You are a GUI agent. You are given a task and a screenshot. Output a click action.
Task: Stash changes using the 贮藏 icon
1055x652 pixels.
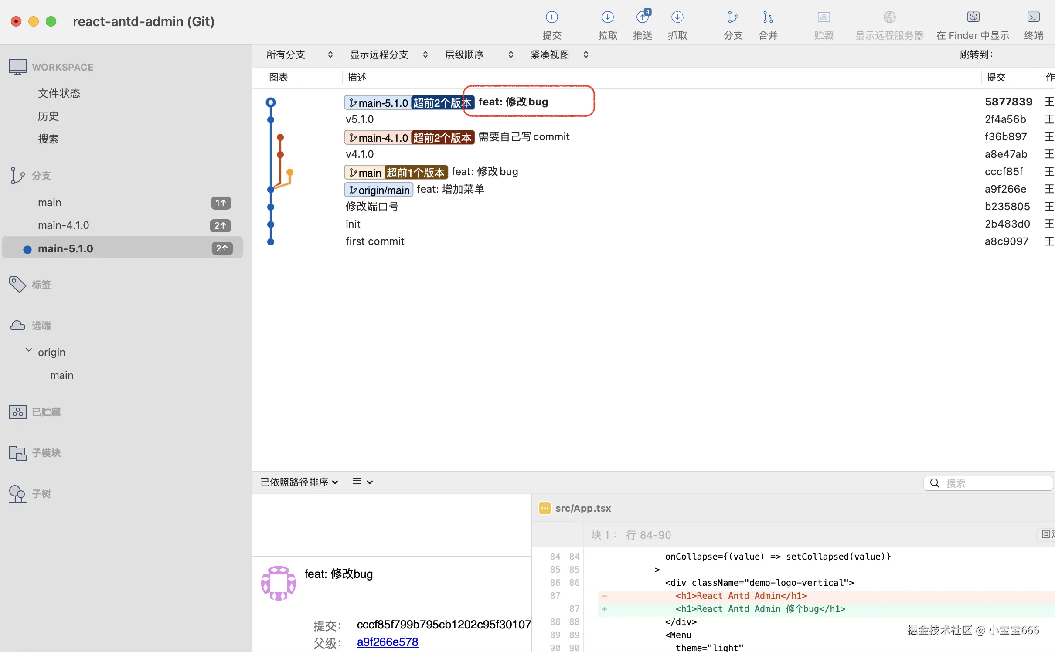(x=823, y=24)
